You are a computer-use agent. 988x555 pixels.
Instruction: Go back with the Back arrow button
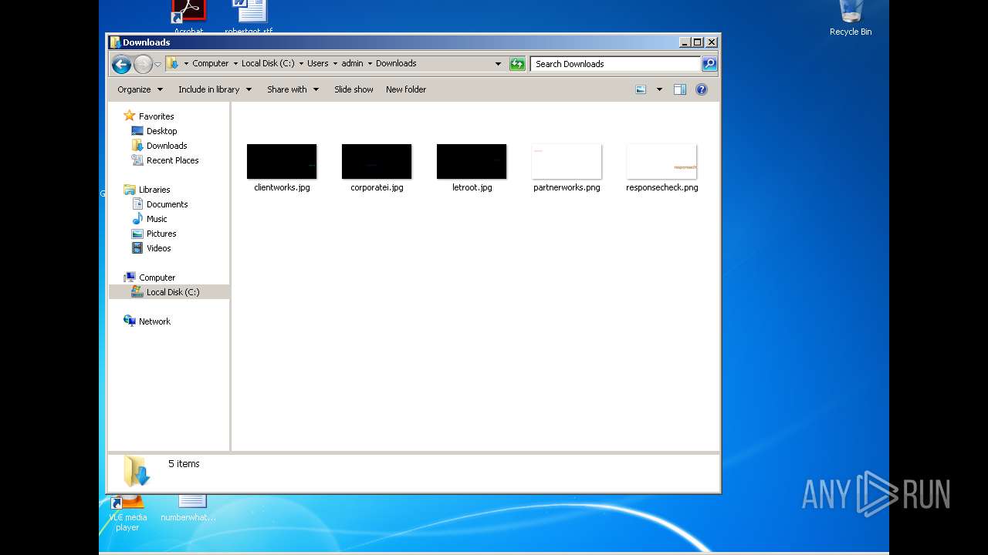[x=121, y=64]
